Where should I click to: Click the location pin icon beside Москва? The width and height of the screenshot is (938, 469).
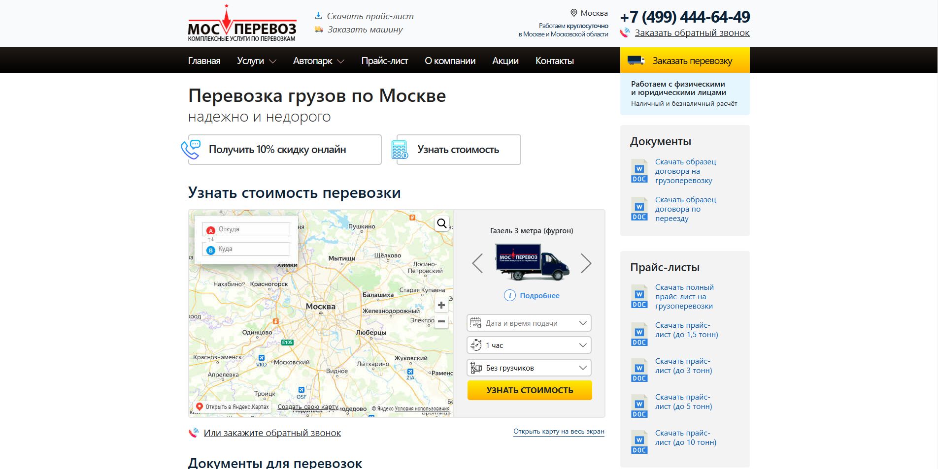click(x=573, y=13)
